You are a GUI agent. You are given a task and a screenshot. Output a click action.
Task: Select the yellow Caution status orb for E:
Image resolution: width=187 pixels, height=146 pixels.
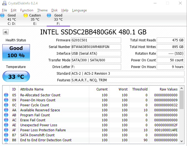[x=26, y=15]
